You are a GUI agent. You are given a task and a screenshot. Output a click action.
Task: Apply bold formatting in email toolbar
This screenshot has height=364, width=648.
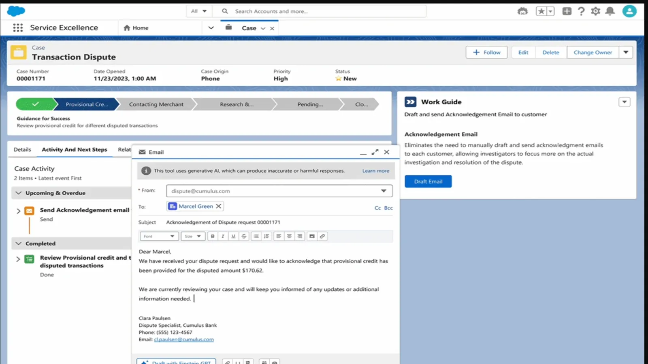tap(213, 236)
